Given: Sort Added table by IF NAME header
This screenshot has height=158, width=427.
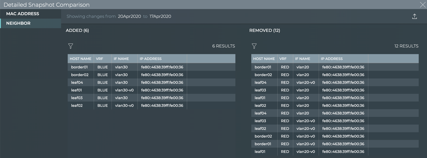Looking at the screenshot, I should tap(121, 59).
